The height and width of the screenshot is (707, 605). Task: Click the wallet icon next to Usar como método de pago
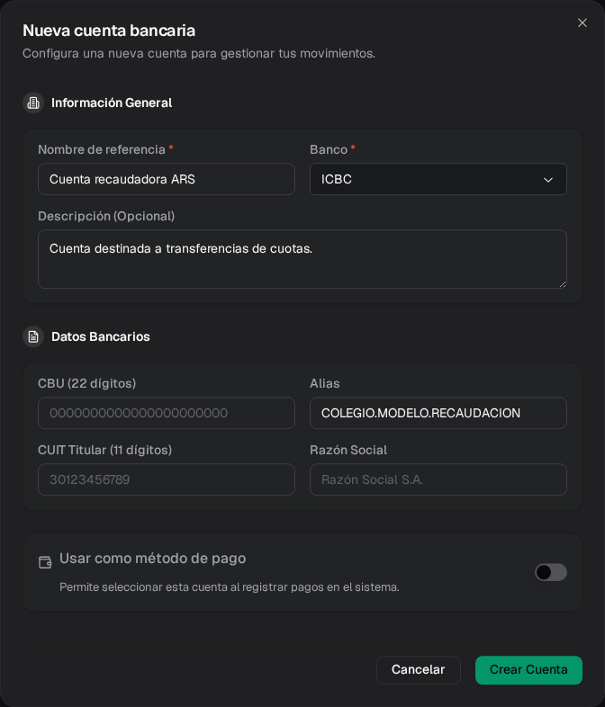pos(45,562)
